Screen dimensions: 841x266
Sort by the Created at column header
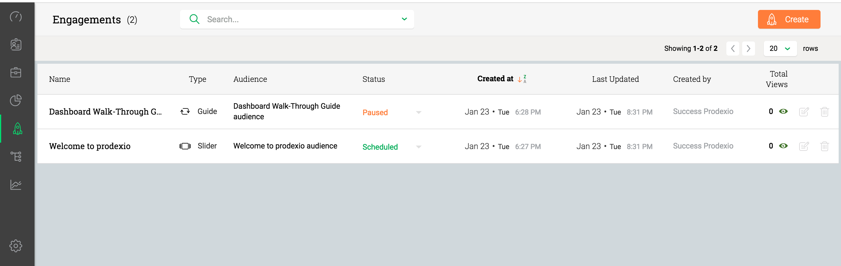coord(495,79)
